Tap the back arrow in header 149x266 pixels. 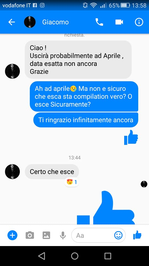click(x=12, y=22)
